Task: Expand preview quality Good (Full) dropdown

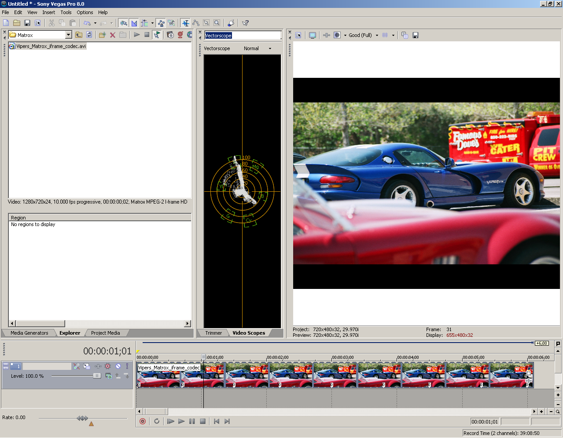Action: 377,35
